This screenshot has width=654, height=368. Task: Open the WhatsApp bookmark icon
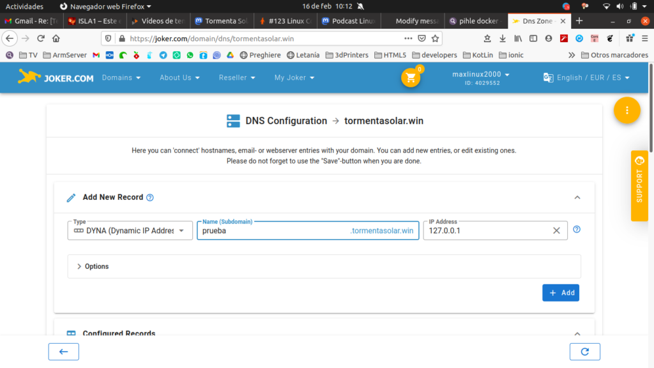pos(190,55)
